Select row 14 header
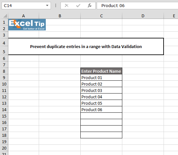Viewport: 178px width, 155px height. tap(4, 110)
